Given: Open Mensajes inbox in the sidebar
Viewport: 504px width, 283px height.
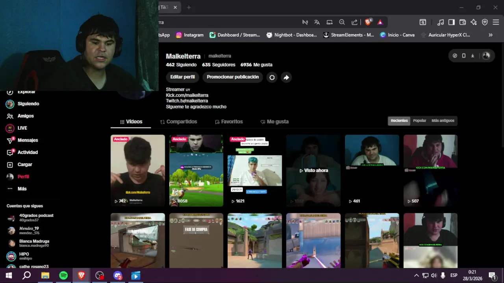Looking at the screenshot, I should (x=22, y=140).
